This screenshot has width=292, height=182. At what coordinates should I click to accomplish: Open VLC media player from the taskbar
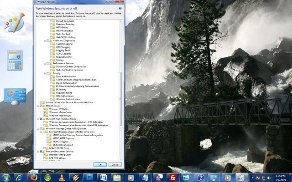(x=62, y=177)
